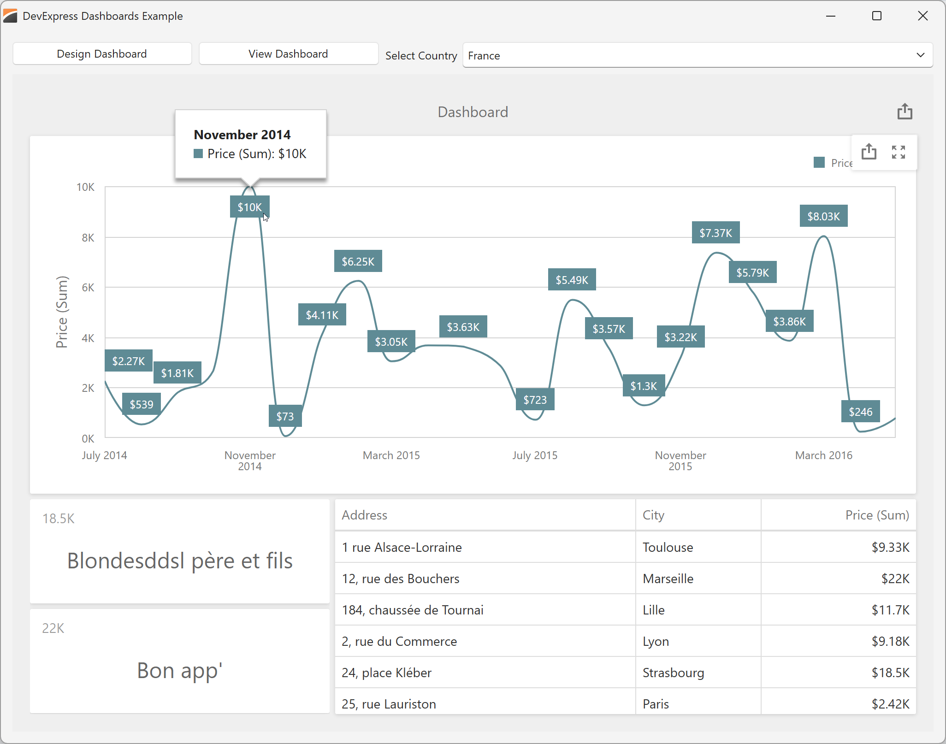The width and height of the screenshot is (946, 744).
Task: Maximize the chart with fullscreen icon
Action: 899,152
